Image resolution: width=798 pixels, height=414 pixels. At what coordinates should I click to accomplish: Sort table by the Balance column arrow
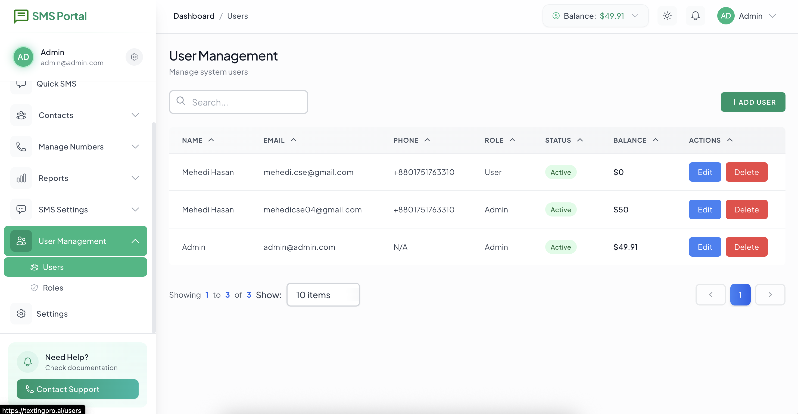tap(656, 140)
